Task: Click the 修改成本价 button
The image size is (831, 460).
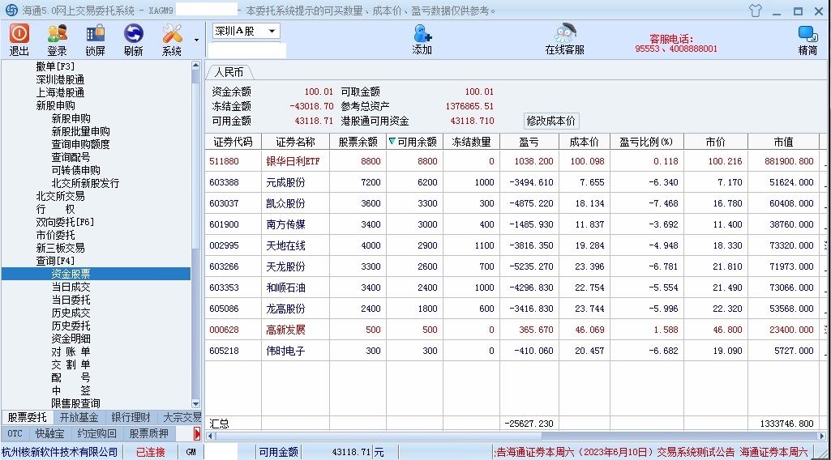Action: [x=551, y=121]
